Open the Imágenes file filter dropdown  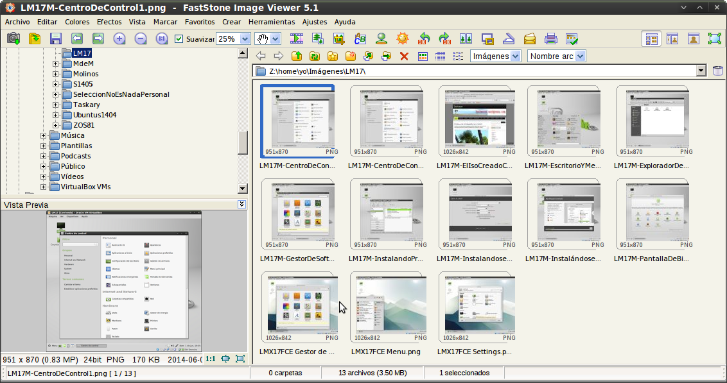click(515, 56)
